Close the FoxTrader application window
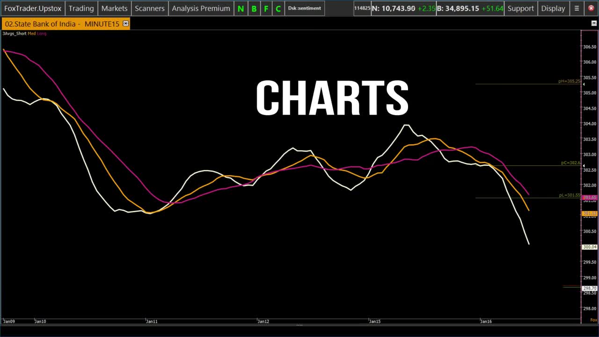Image resolution: width=599 pixels, height=337 pixels. point(591,8)
